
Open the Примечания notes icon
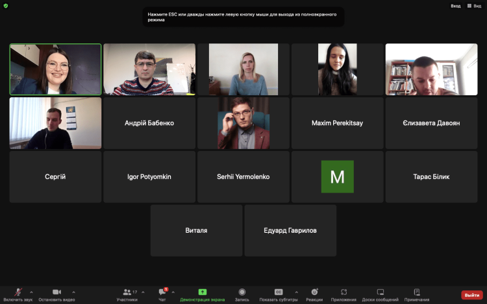pos(416,295)
